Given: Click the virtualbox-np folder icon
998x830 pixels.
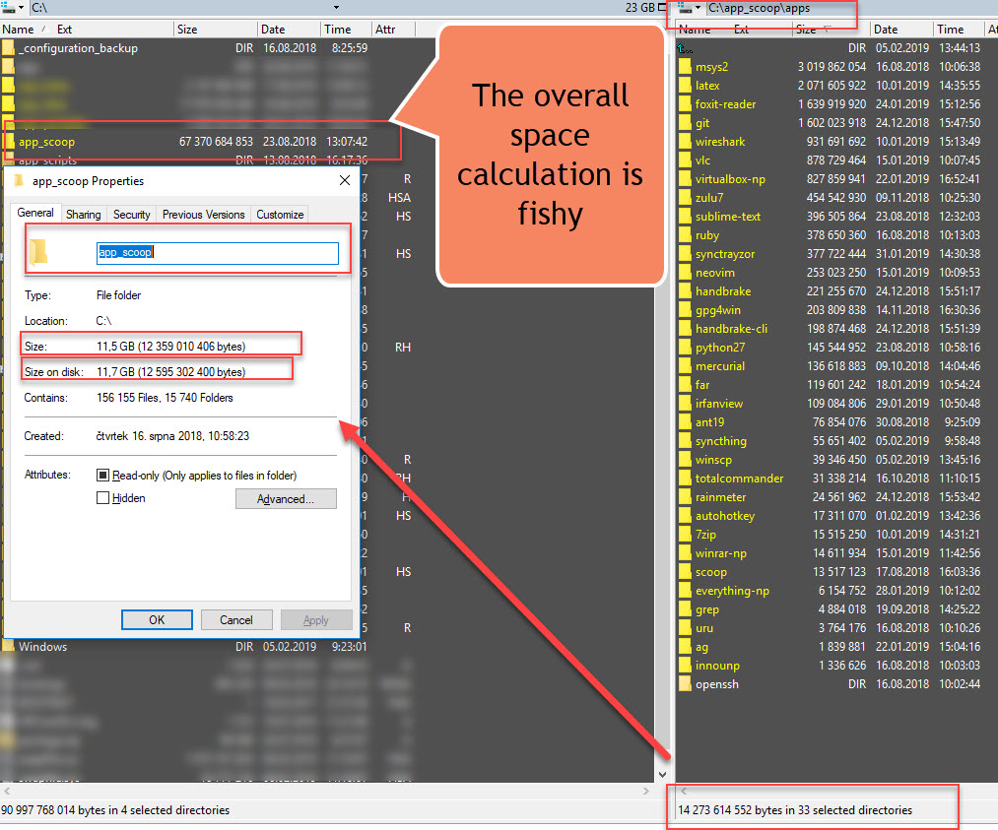Looking at the screenshot, I should (x=686, y=179).
